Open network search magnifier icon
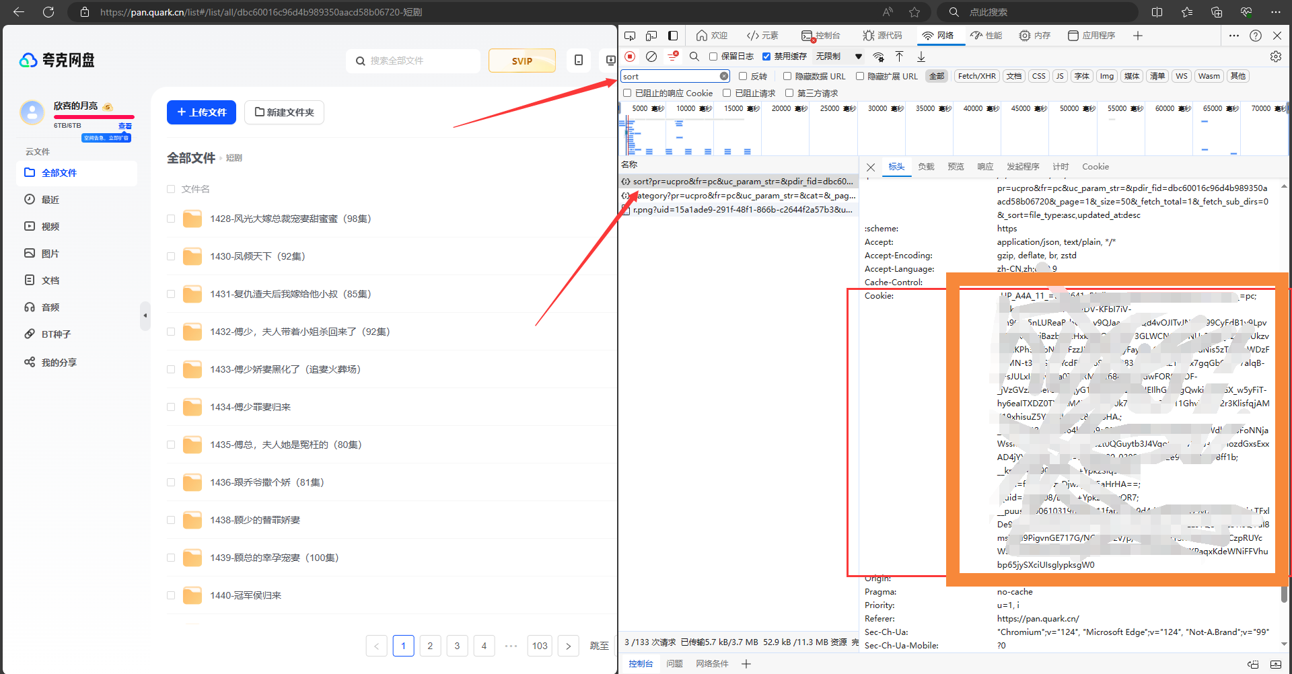1292x674 pixels. point(694,57)
